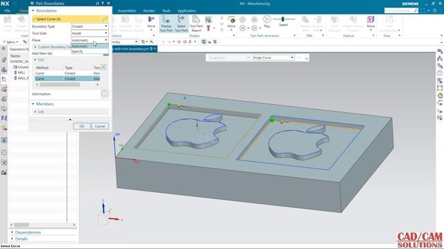Click the navigator horizontal scrollbar

click(22, 225)
